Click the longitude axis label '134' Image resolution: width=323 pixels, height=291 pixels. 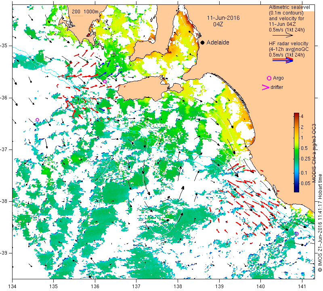pos(13,287)
